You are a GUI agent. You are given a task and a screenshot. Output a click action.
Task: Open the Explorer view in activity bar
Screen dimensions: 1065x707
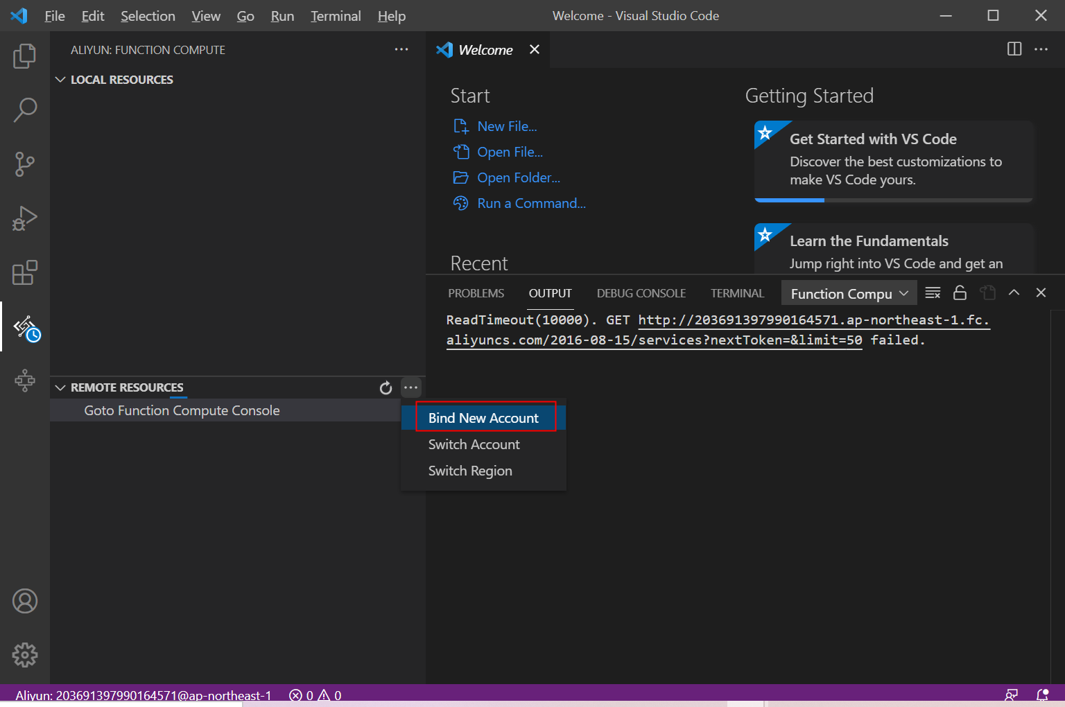click(25, 55)
